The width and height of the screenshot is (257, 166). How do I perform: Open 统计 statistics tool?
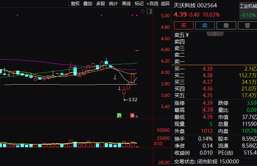pyautogui.click(x=113, y=4)
